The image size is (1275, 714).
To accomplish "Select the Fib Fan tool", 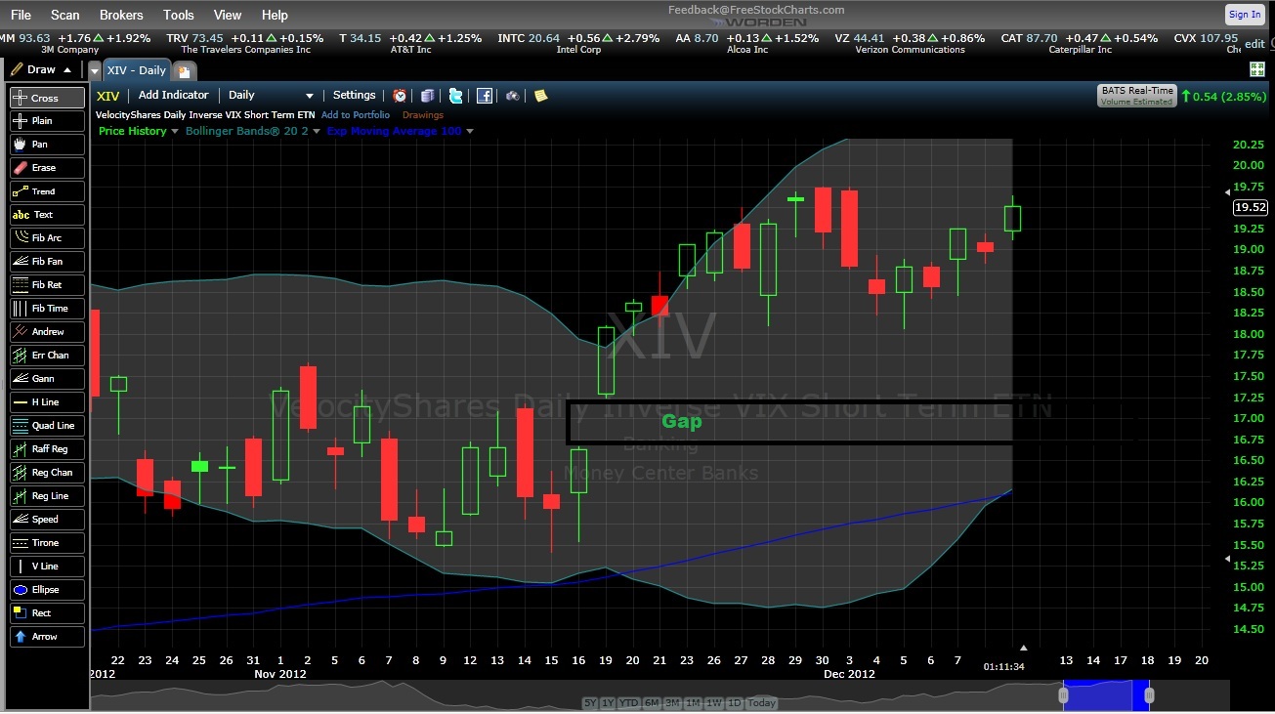I will coord(47,262).
